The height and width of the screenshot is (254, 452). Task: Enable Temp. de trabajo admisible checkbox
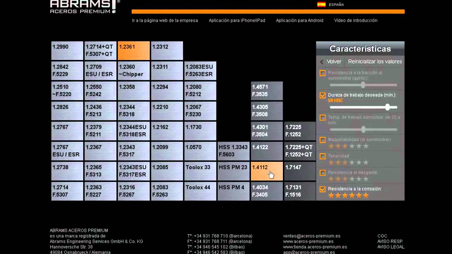[x=322, y=117]
